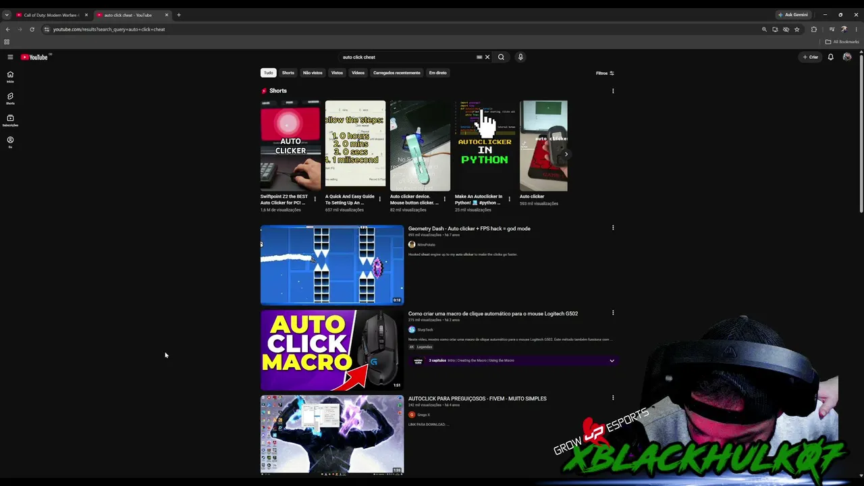Open AUTOCLICK PARA PREGUIÇOSOS video title

pyautogui.click(x=477, y=399)
